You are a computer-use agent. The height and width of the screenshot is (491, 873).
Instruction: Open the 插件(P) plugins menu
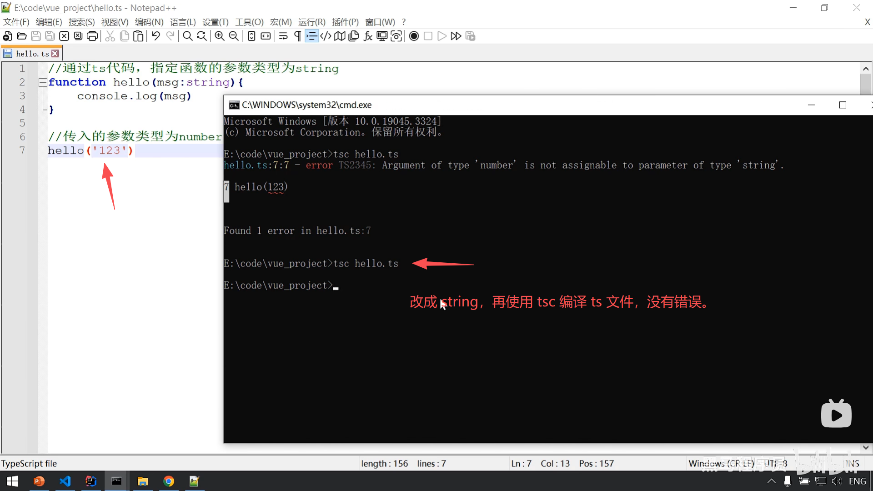point(345,22)
